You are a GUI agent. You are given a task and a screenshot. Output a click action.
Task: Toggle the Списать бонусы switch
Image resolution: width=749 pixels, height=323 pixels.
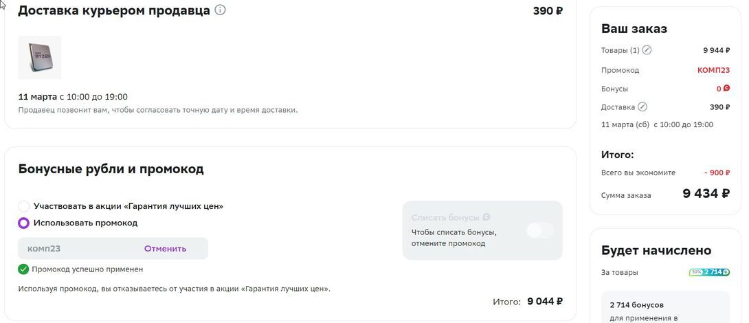[x=539, y=231]
